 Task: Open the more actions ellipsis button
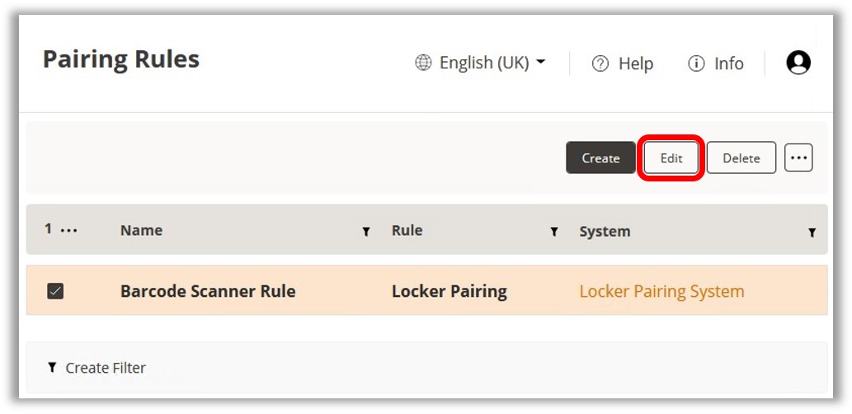[x=798, y=158]
